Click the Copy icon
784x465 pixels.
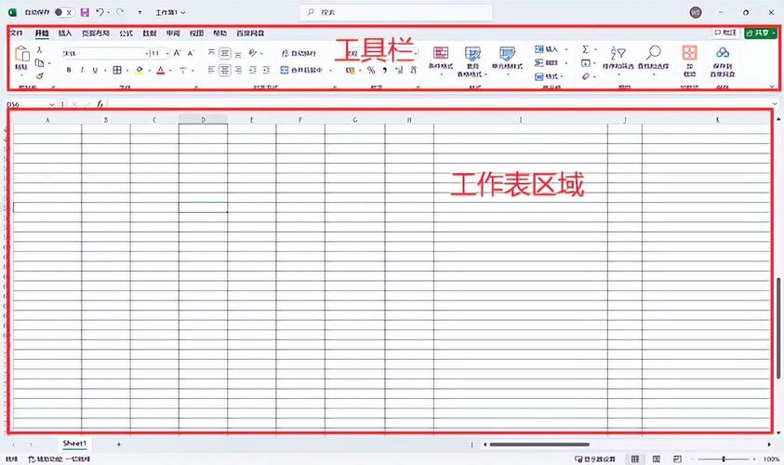[39, 63]
